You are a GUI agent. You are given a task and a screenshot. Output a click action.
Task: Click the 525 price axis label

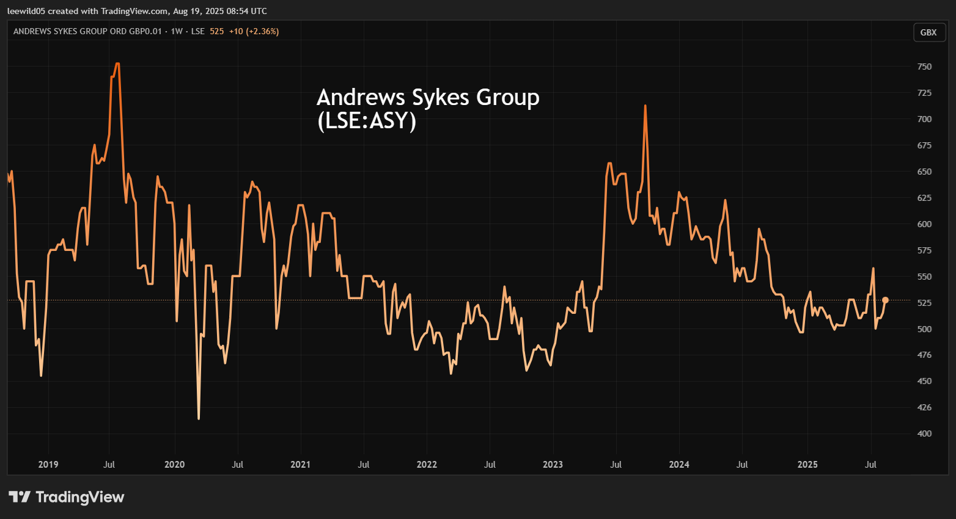pos(924,303)
